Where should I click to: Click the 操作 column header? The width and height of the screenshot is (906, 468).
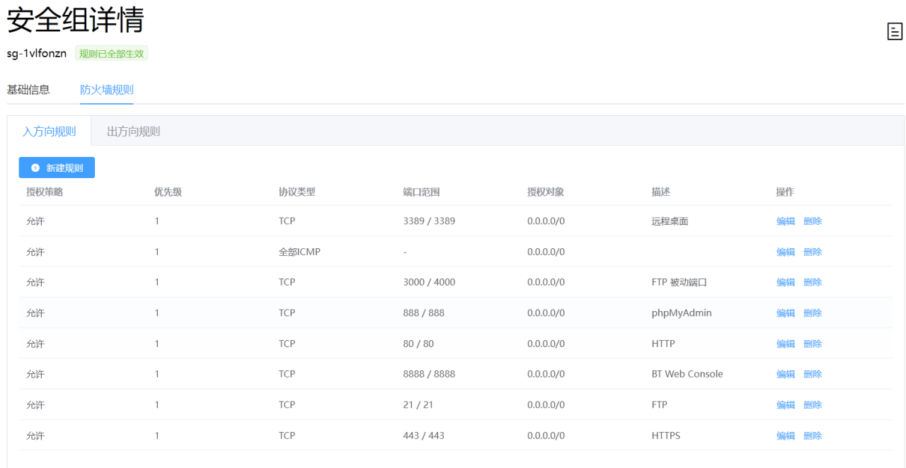[786, 192]
